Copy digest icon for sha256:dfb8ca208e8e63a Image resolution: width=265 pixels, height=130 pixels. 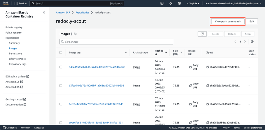pyautogui.click(x=208, y=123)
